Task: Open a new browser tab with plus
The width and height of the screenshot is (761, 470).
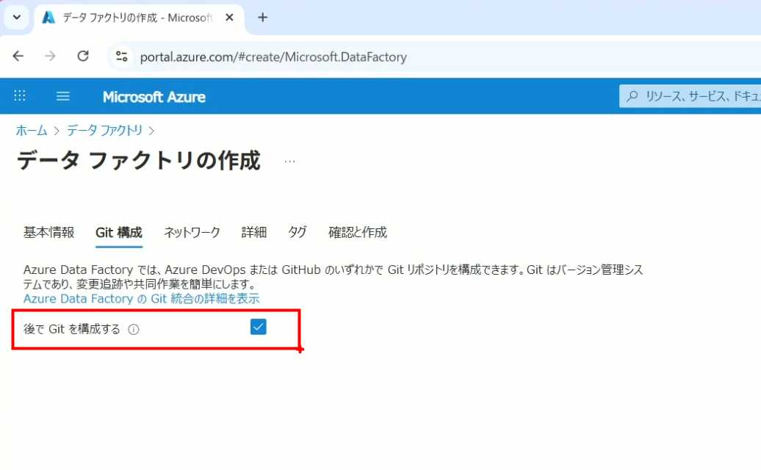Action: coord(263,18)
